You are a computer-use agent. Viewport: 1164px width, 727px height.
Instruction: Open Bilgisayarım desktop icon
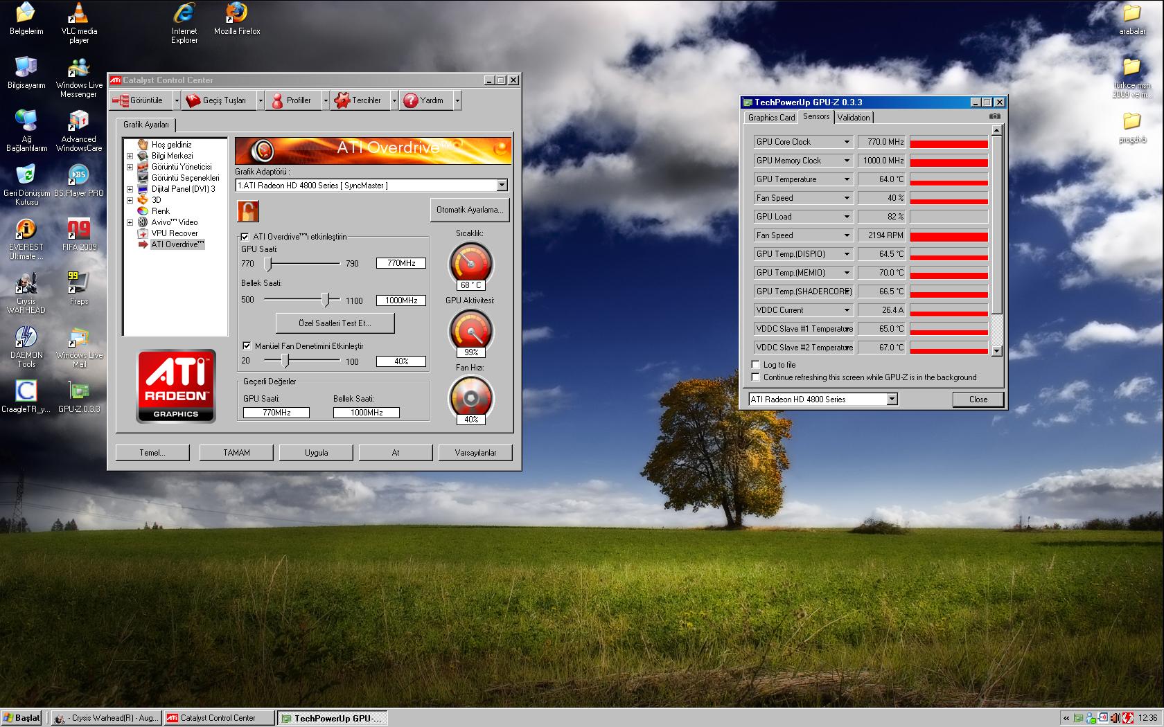point(26,73)
